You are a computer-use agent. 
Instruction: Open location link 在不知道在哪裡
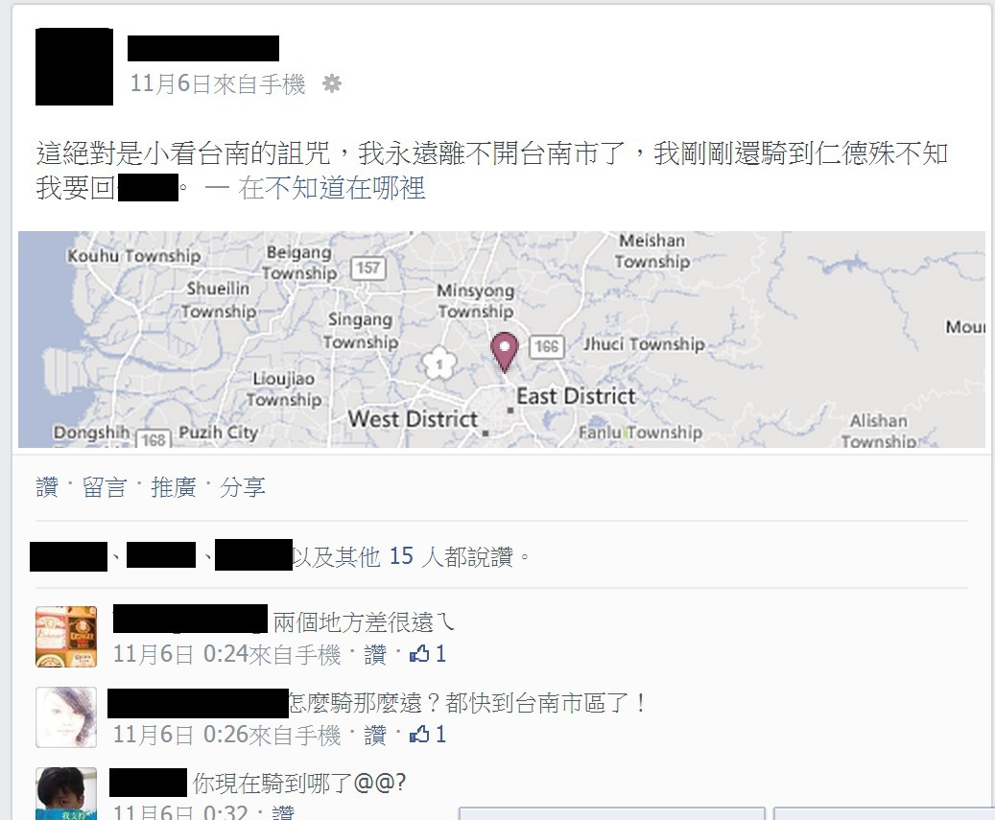click(331, 188)
